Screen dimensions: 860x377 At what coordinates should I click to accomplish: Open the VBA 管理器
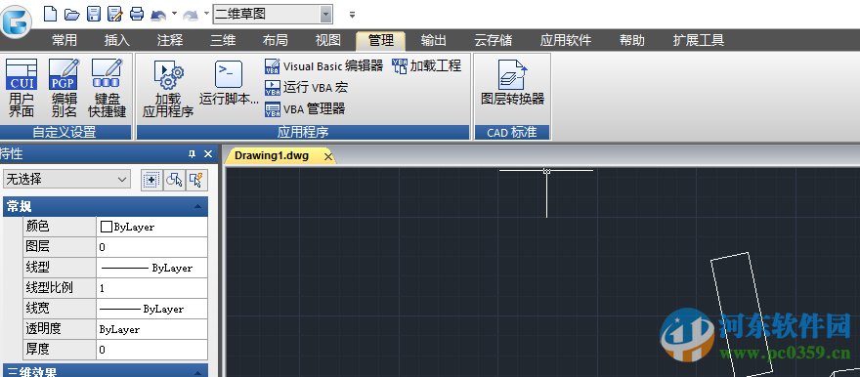tap(305, 109)
